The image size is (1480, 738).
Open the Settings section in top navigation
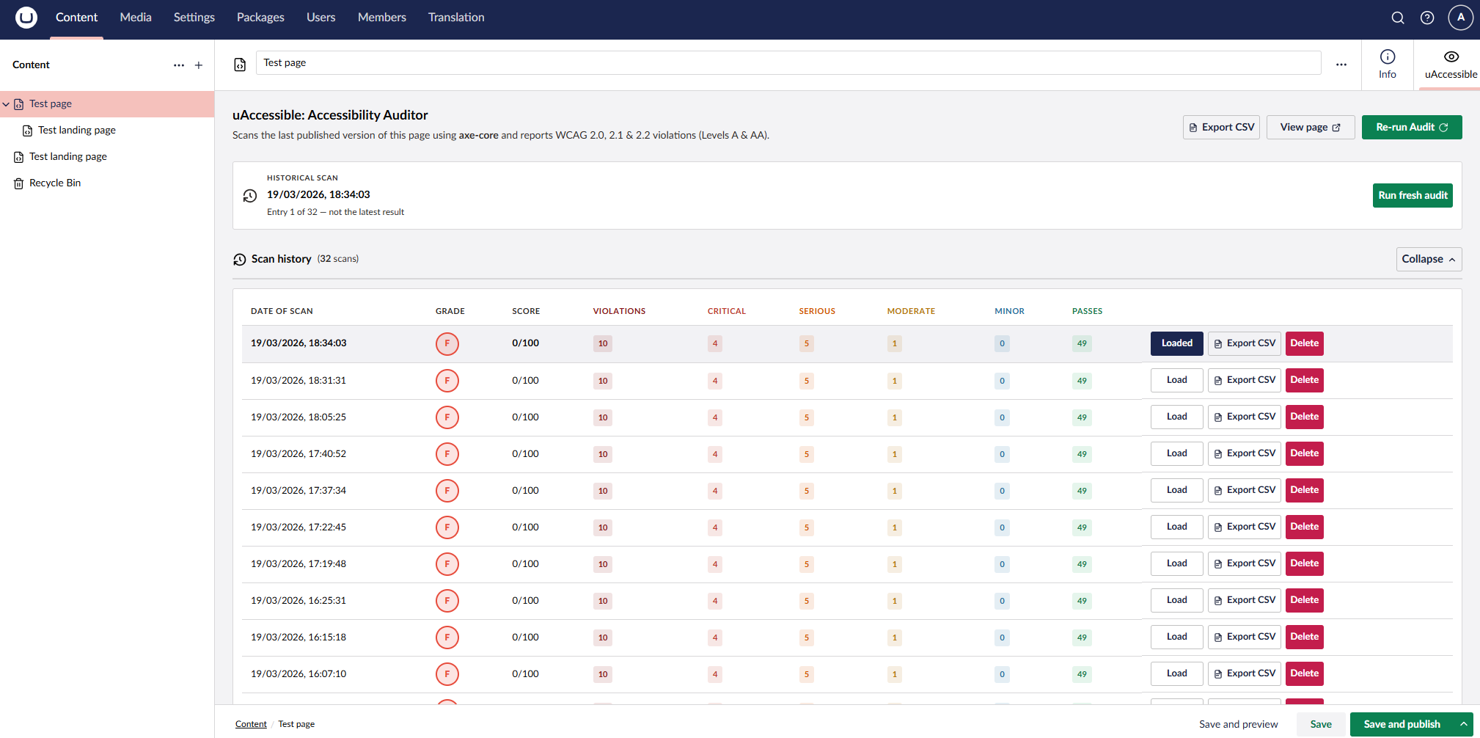tap(194, 17)
